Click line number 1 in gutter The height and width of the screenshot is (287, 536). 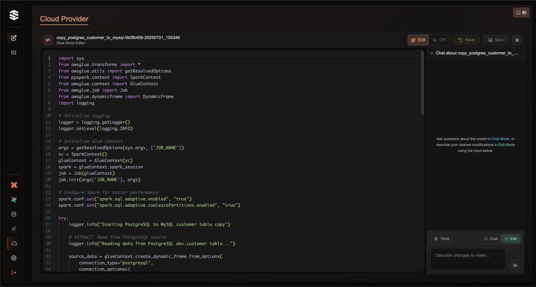[x=49, y=58]
